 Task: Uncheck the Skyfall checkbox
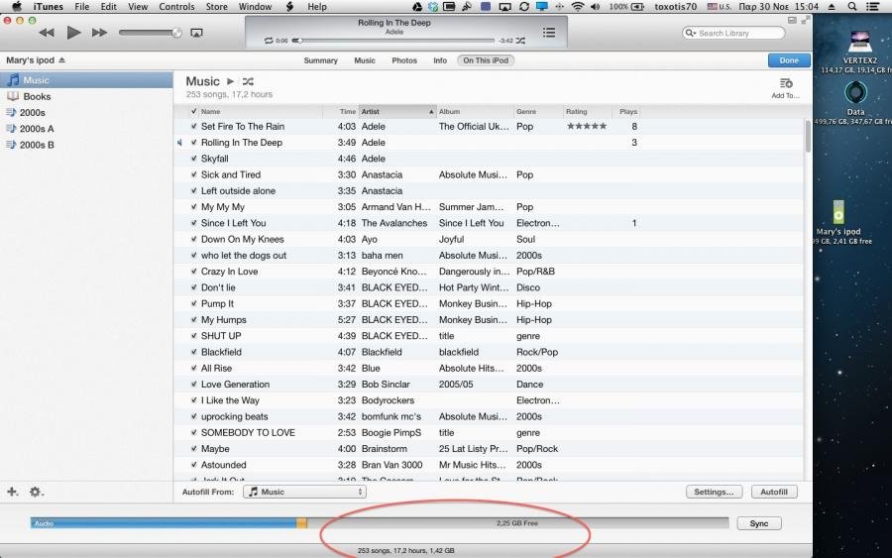pyautogui.click(x=194, y=159)
